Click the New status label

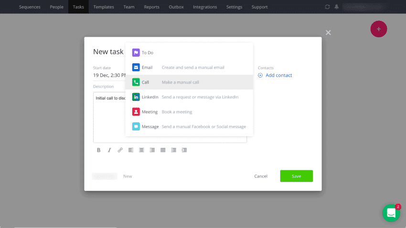coord(128,176)
